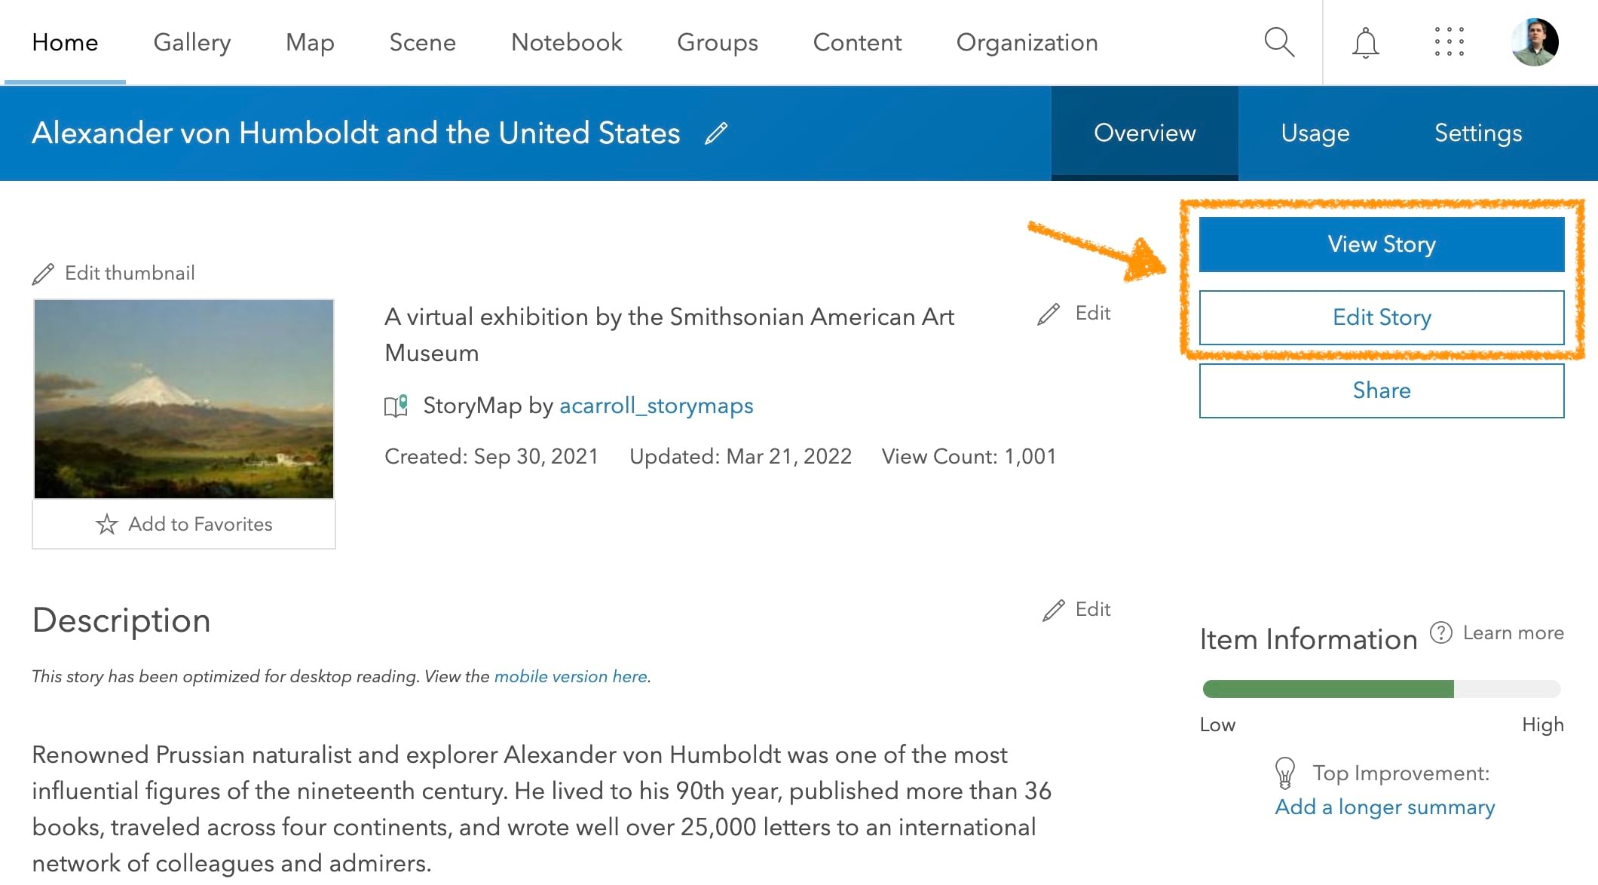Add story to Favorites star toggle

[x=106, y=523]
